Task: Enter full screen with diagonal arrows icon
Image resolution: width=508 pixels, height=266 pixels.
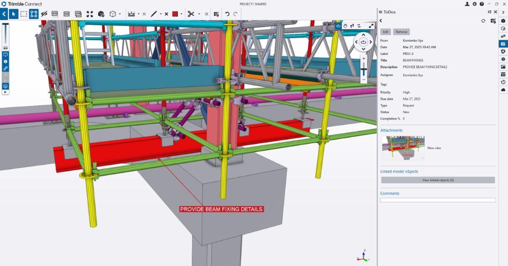Action: [371, 26]
